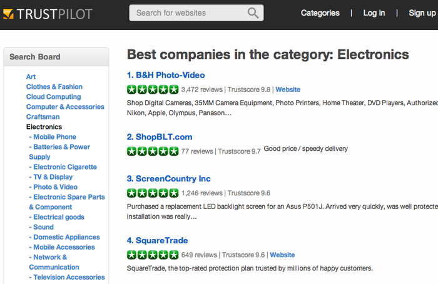Click the Trustpilot logo icon
The height and width of the screenshot is (284, 438).
[x=8, y=14]
